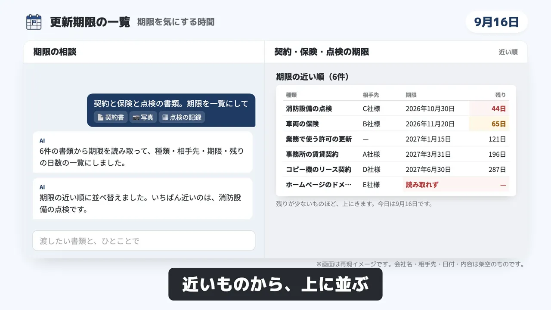
Task: Select the truncated ホームページのドメ… row
Action: 396,185
